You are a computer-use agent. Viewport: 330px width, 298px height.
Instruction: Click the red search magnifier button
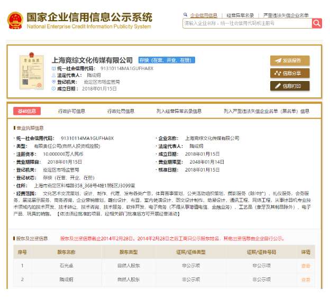pyautogui.click(x=317, y=23)
